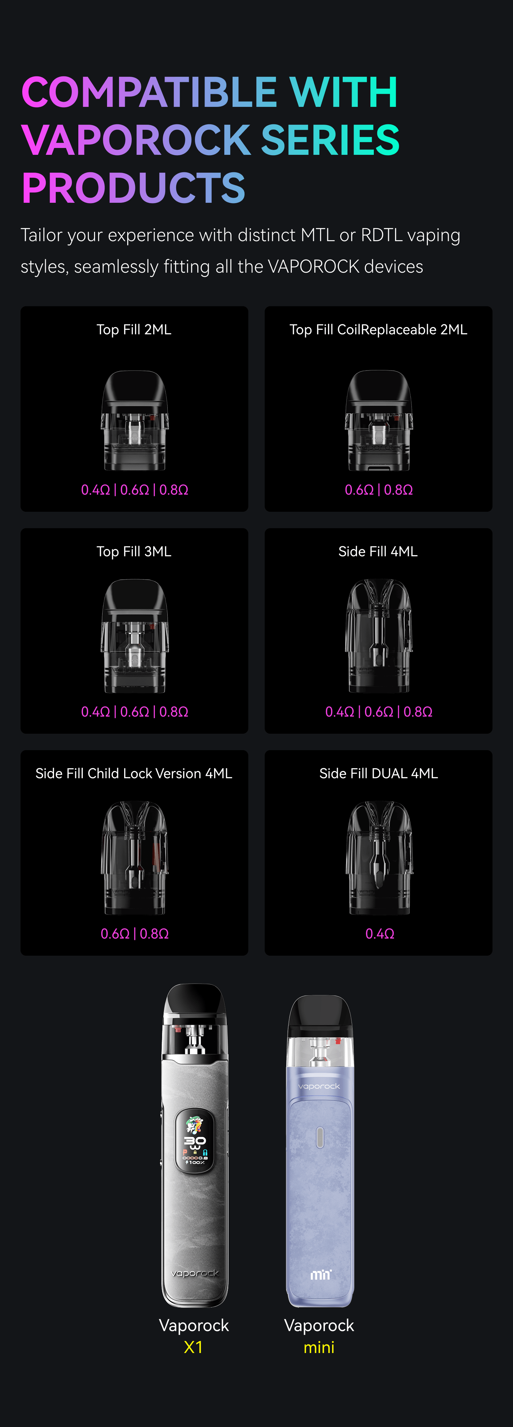The image size is (513, 1427).
Task: Click the yellow mini label
Action: coord(319,1347)
